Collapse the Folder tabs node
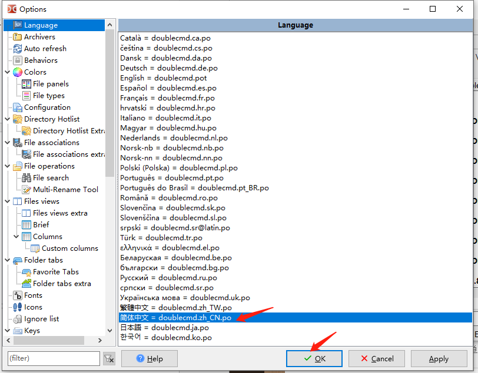Image resolution: width=478 pixels, height=373 pixels. point(7,260)
